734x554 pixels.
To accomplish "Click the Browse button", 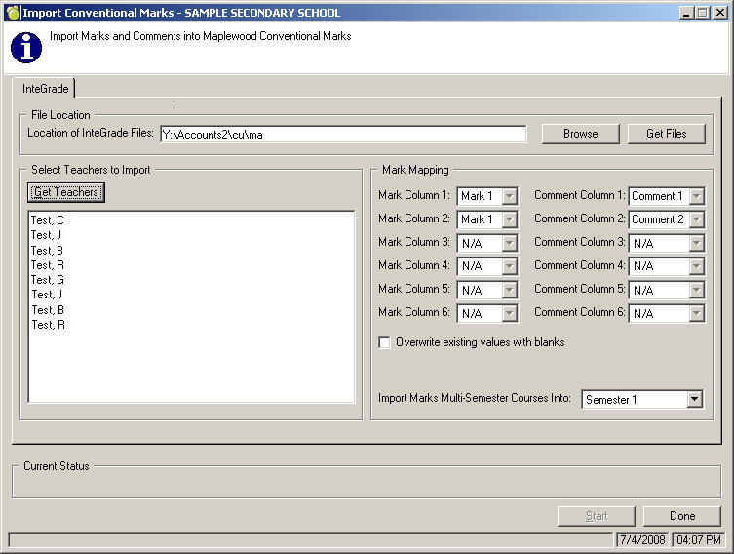I will [580, 134].
